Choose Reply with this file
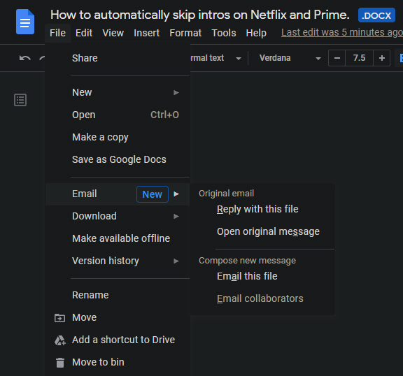 262,209
